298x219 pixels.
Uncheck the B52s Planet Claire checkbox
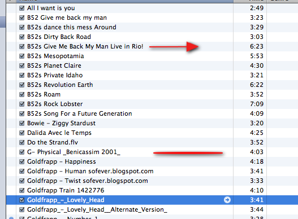click(x=22, y=65)
